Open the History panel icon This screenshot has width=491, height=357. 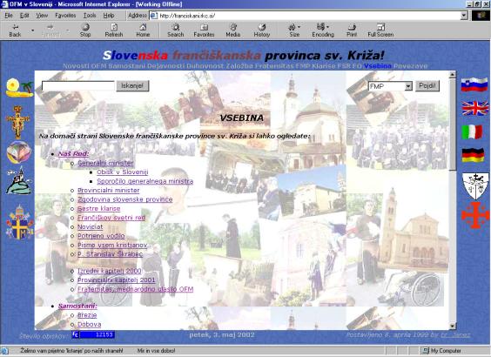click(x=262, y=30)
